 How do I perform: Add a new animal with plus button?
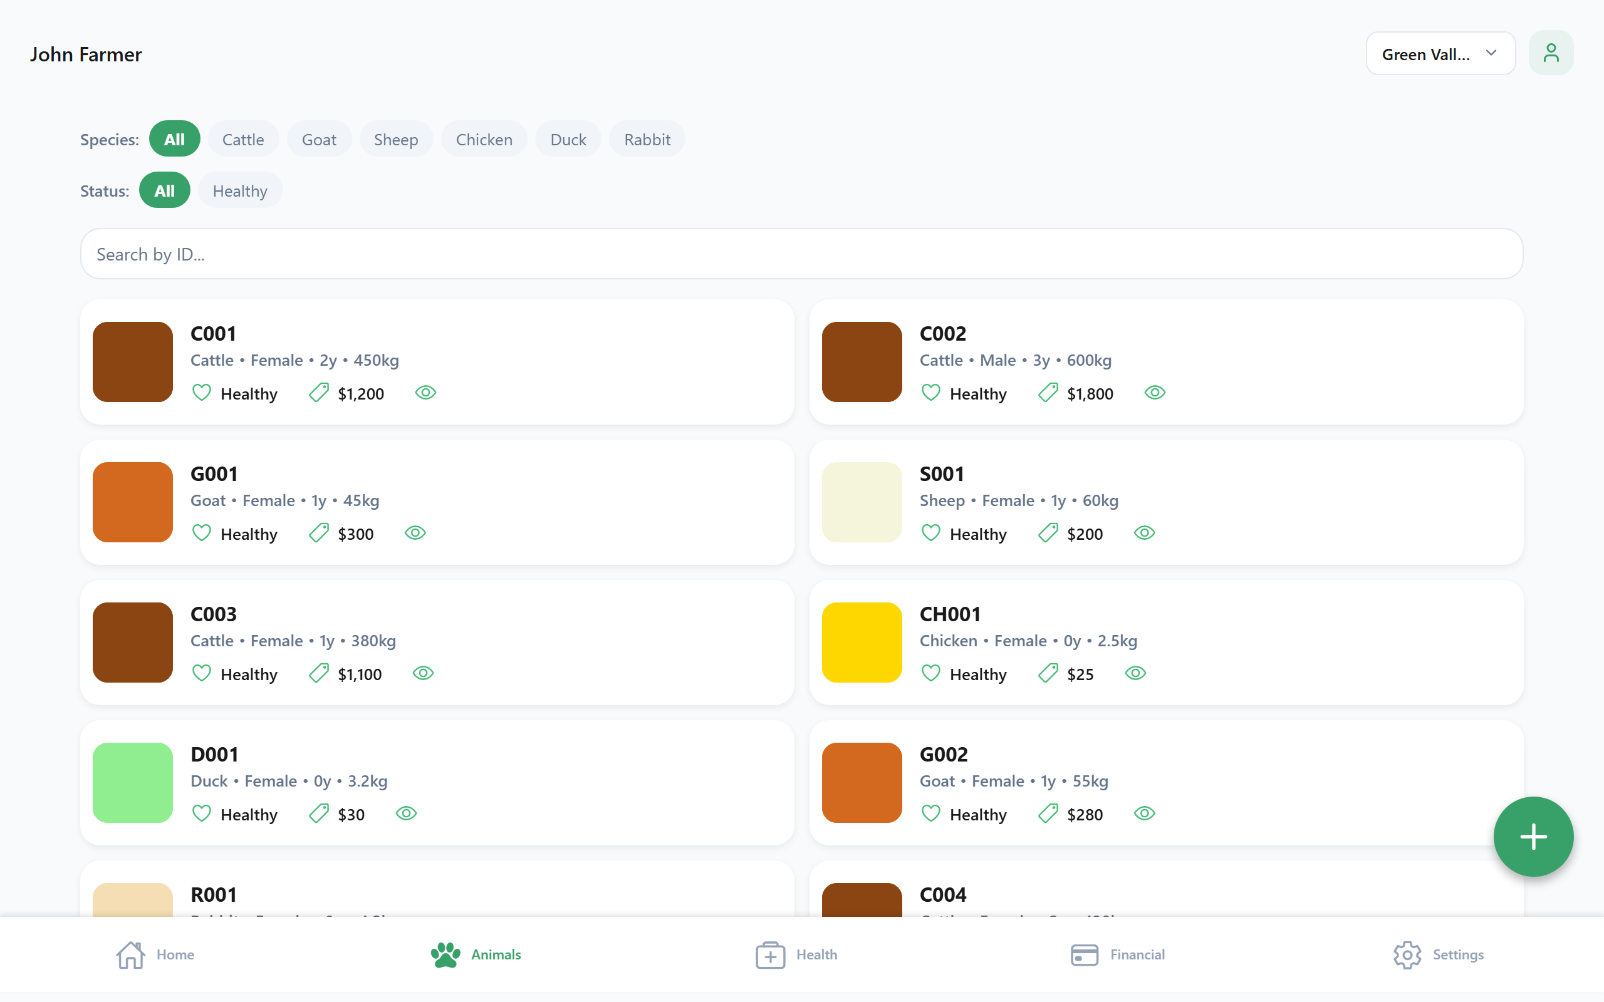(x=1533, y=836)
